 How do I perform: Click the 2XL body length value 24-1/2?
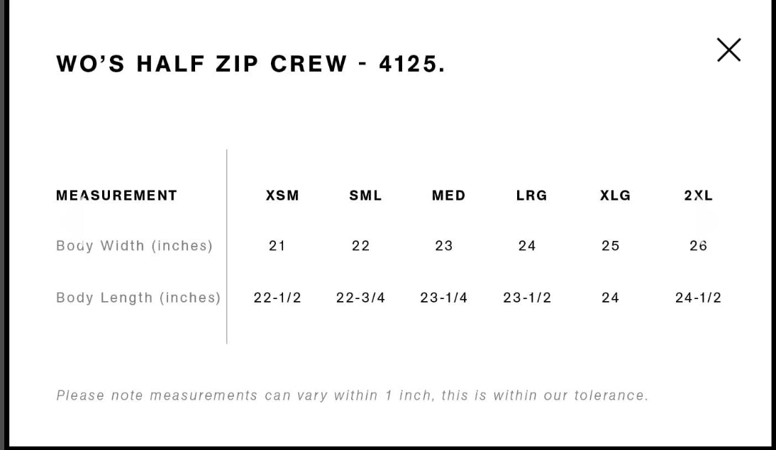tap(698, 298)
